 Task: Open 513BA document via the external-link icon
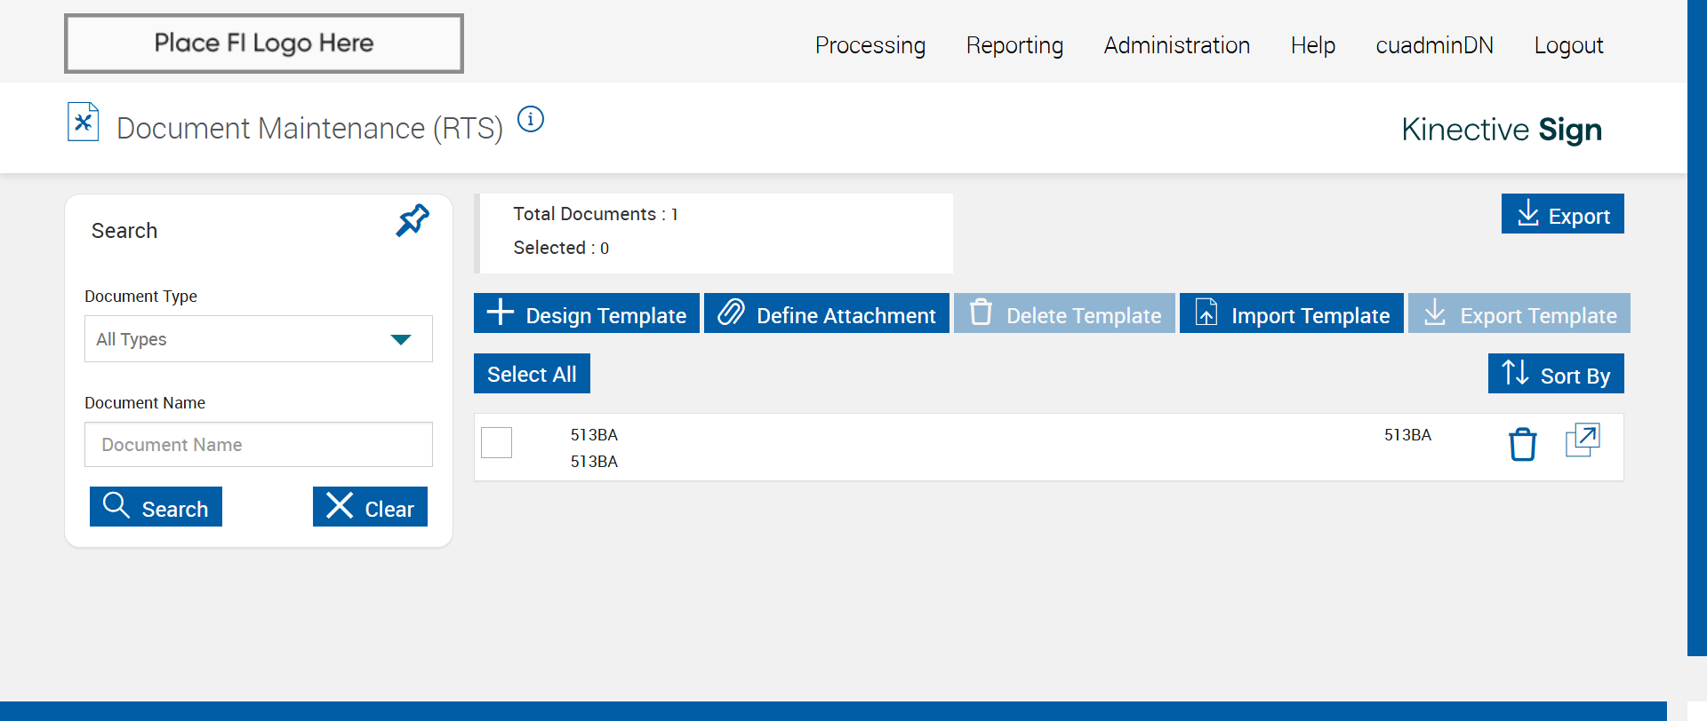(x=1583, y=440)
